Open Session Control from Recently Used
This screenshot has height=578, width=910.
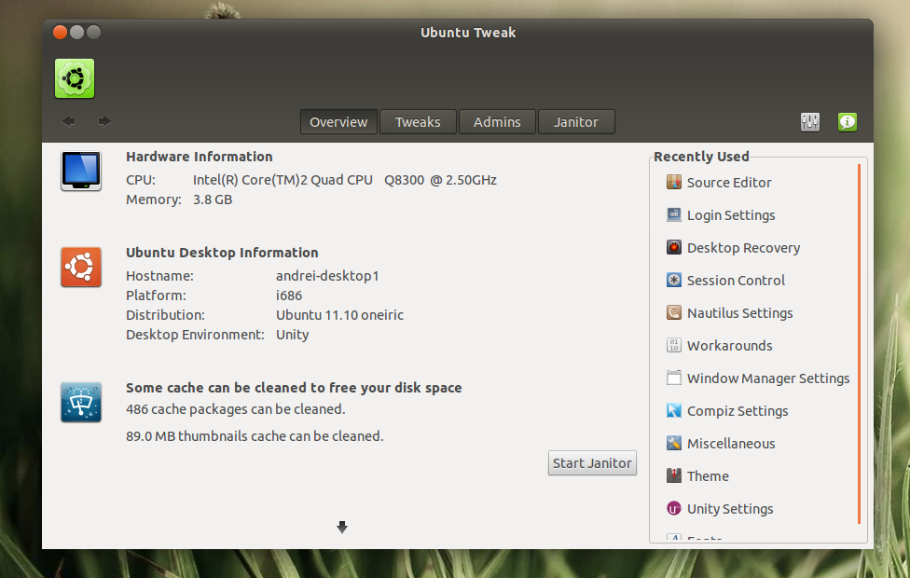[736, 281]
